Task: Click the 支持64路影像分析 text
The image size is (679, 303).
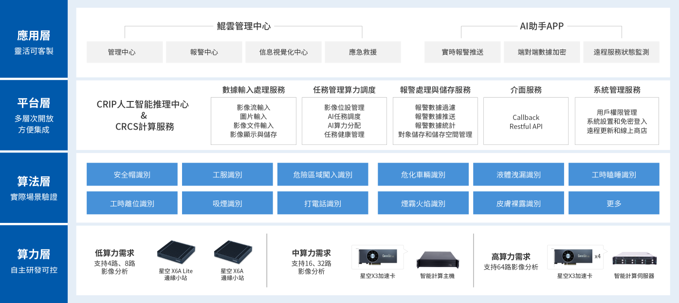Action: coord(511,267)
